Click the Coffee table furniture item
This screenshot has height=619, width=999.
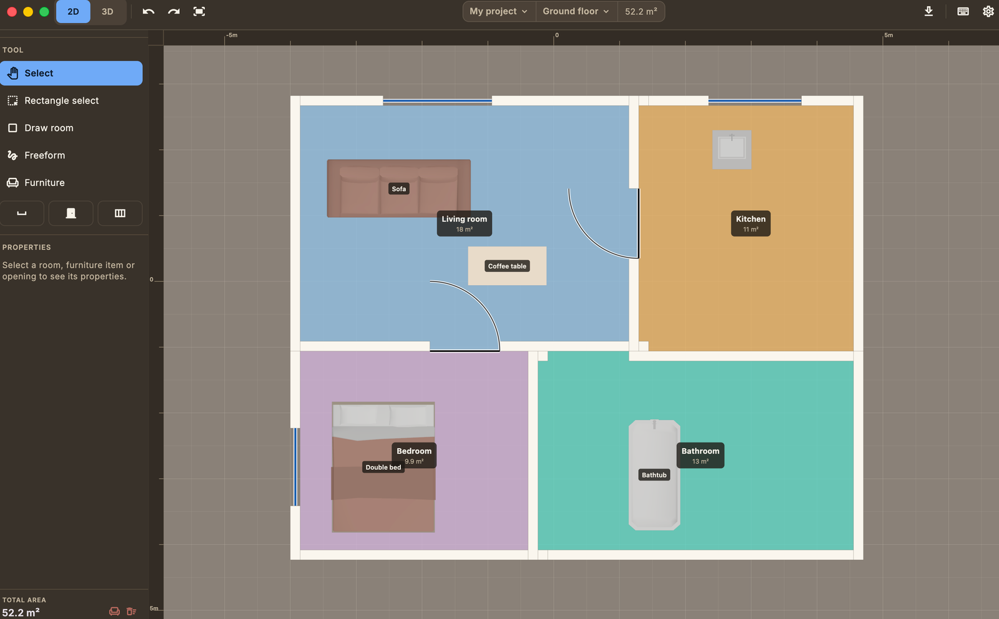507,266
